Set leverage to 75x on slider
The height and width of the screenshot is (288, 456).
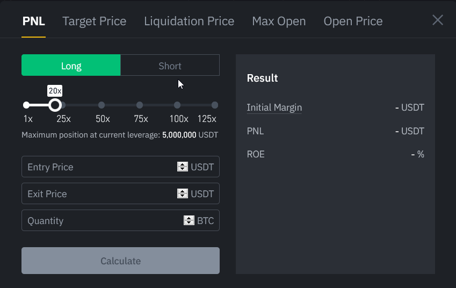pyautogui.click(x=140, y=105)
